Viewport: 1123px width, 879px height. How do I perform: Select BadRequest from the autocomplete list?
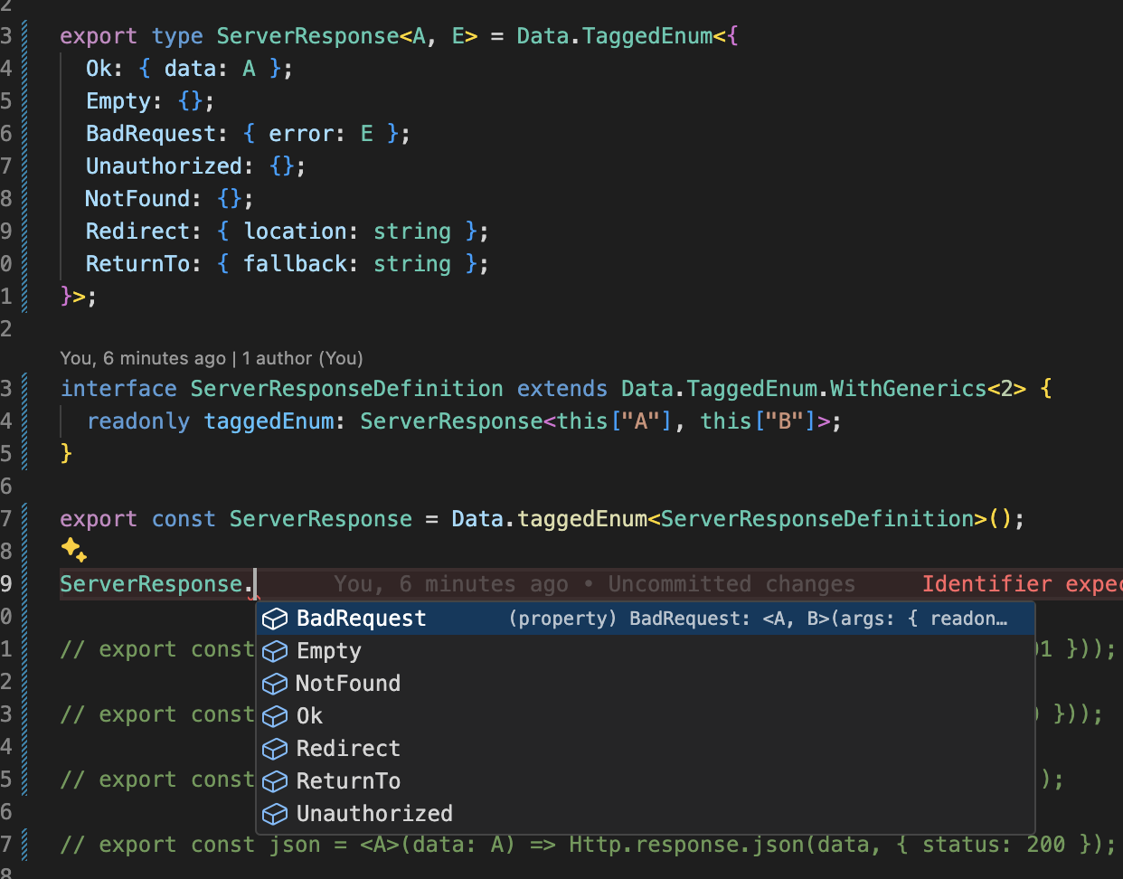[361, 619]
